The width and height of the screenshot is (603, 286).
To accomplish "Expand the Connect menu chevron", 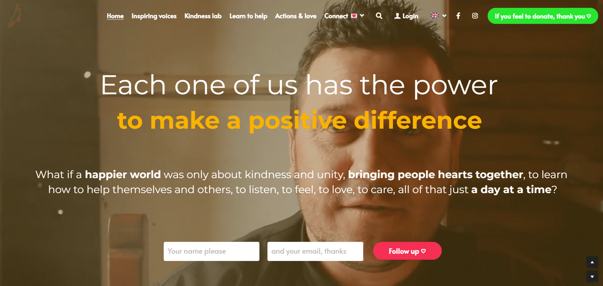I will (x=362, y=16).
